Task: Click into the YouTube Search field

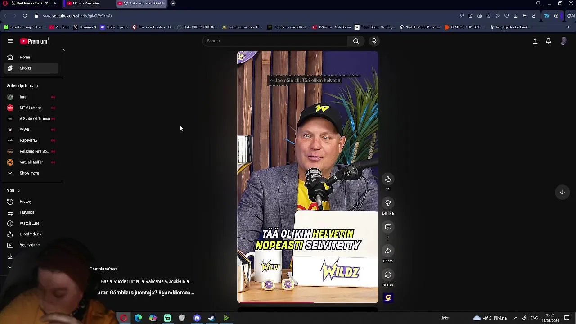Action: 275,41
